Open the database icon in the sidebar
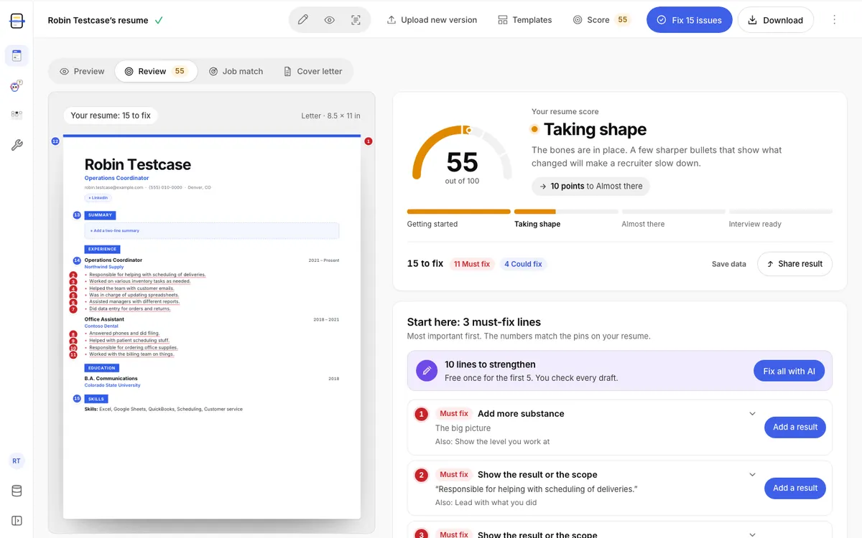The image size is (862, 538). [17, 491]
